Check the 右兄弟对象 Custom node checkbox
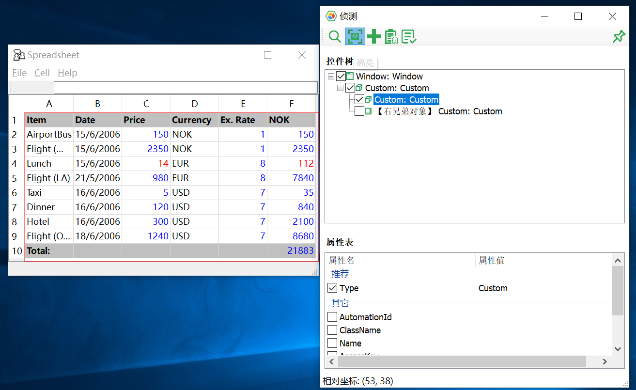 coord(359,111)
